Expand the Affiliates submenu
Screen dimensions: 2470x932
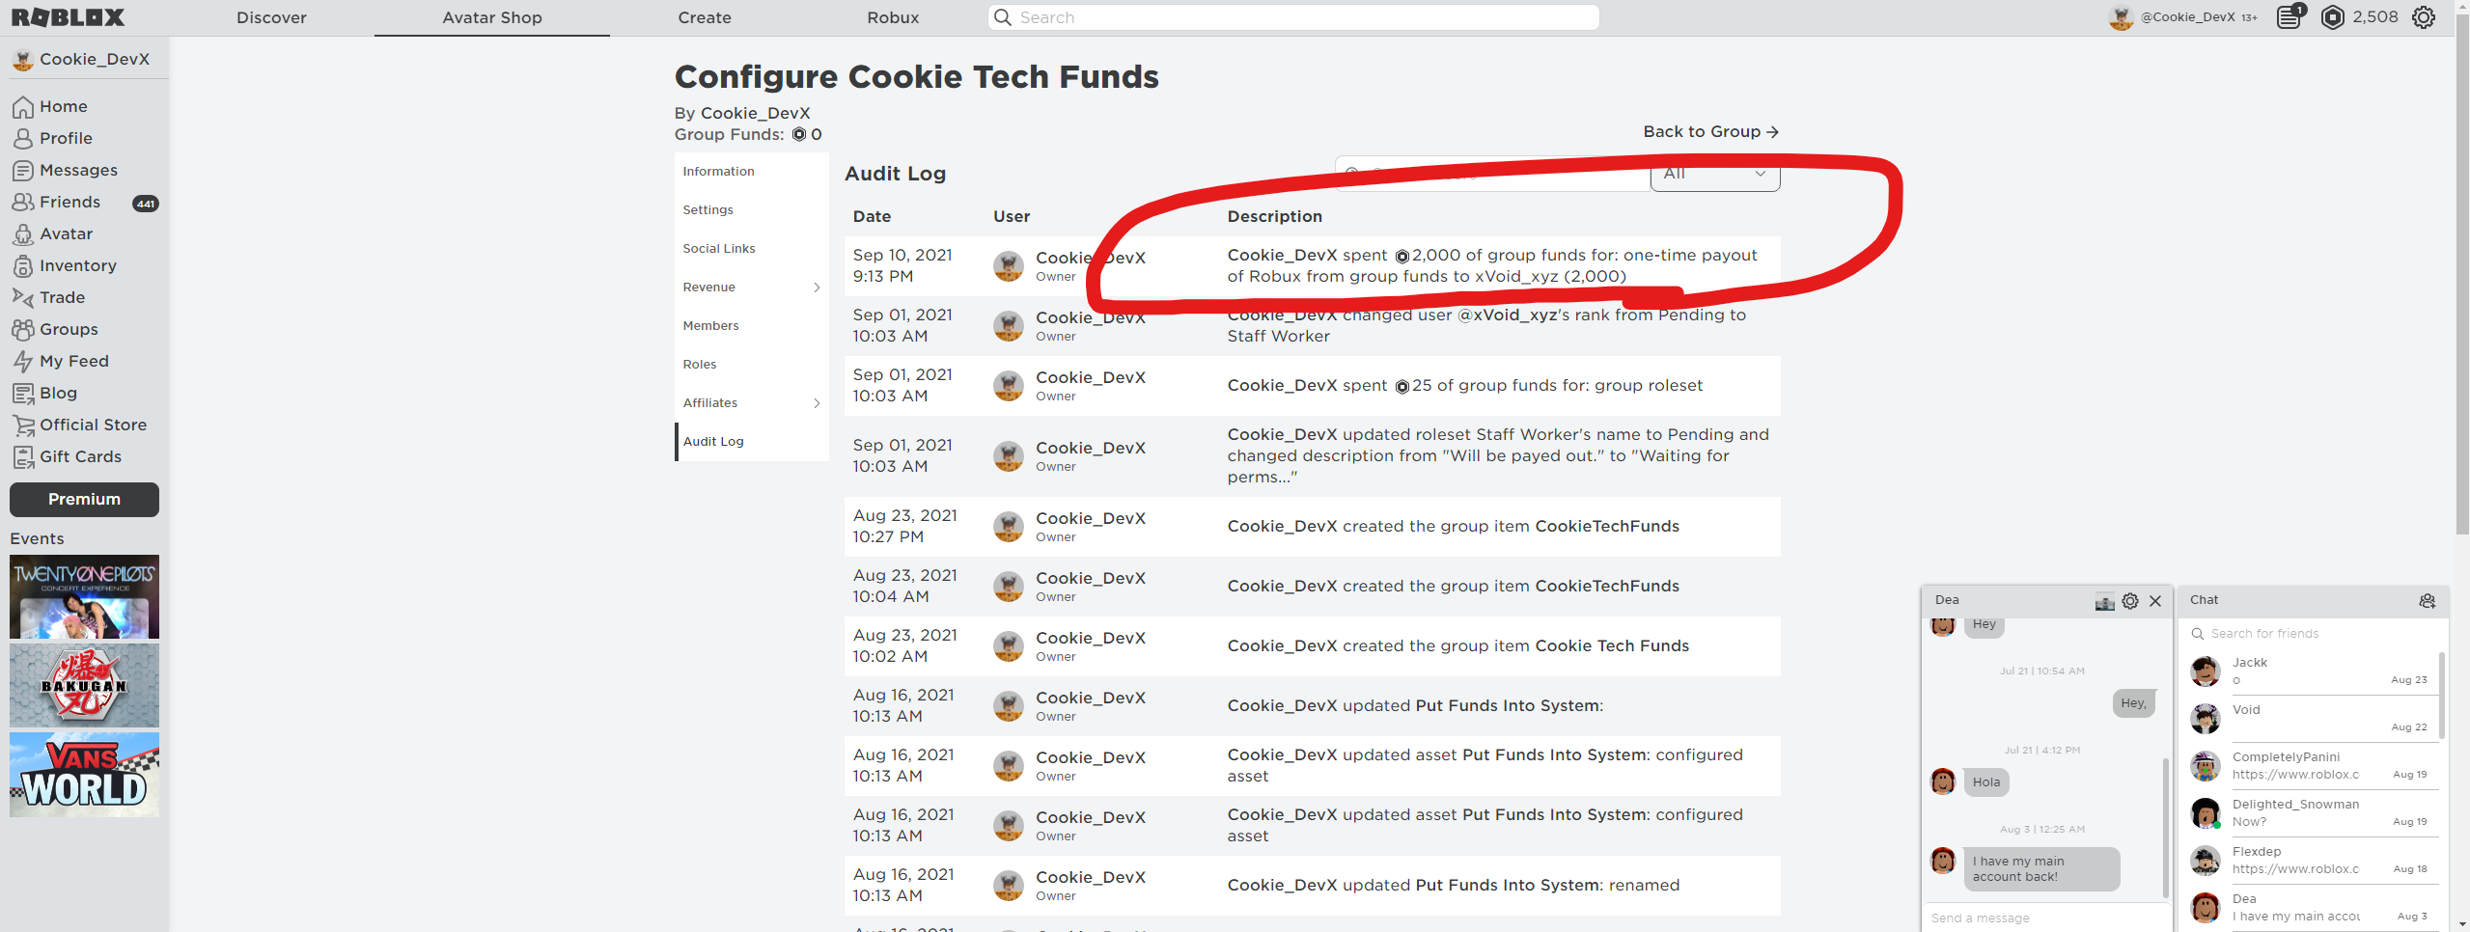click(x=751, y=403)
